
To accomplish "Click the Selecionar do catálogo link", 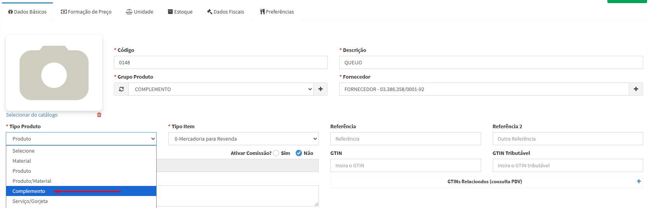I will tap(31, 115).
